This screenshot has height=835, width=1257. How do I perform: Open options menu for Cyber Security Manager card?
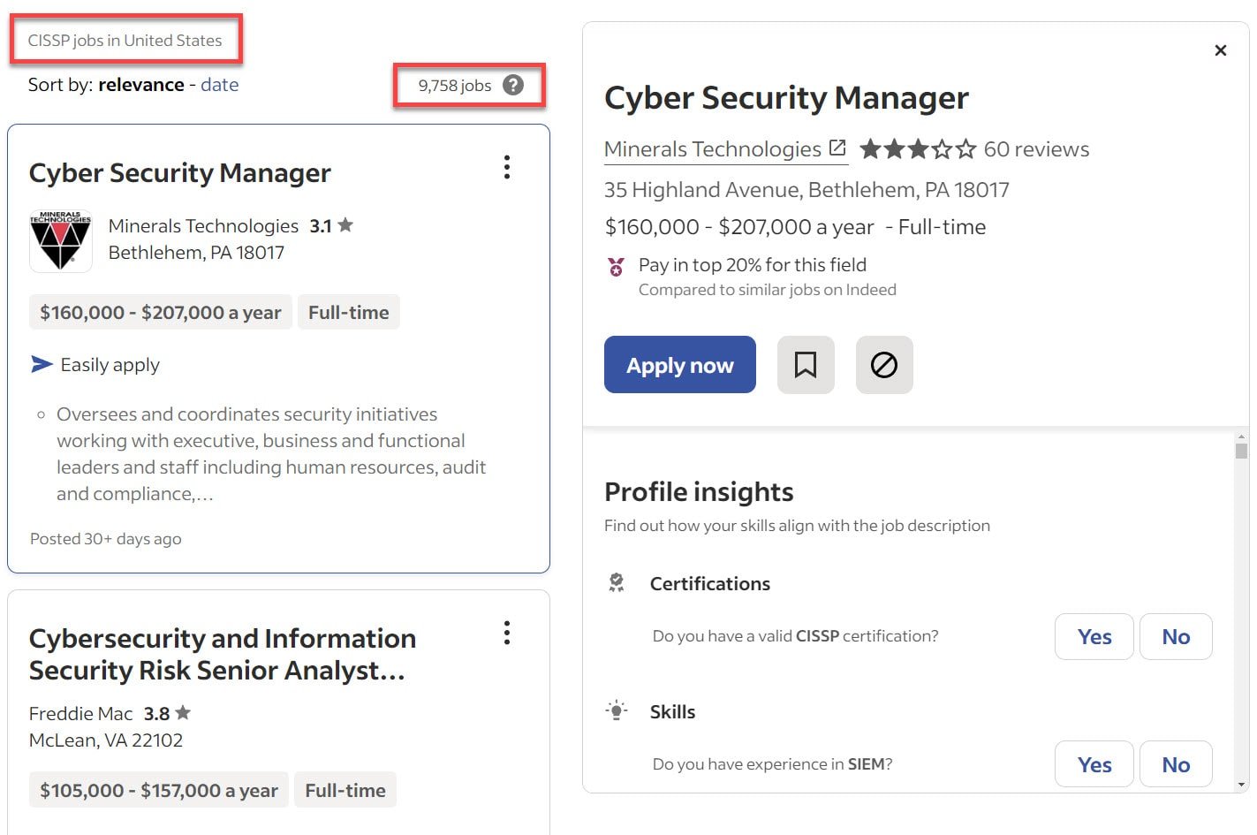point(507,167)
